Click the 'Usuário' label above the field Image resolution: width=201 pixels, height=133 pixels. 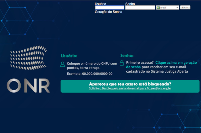pos(100,4)
